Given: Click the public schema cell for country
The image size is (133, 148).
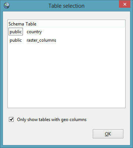Looking at the screenshot, I should coord(16,32).
